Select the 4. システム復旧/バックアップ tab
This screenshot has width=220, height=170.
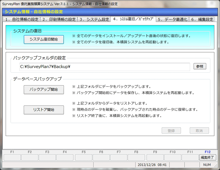[x=133, y=19]
